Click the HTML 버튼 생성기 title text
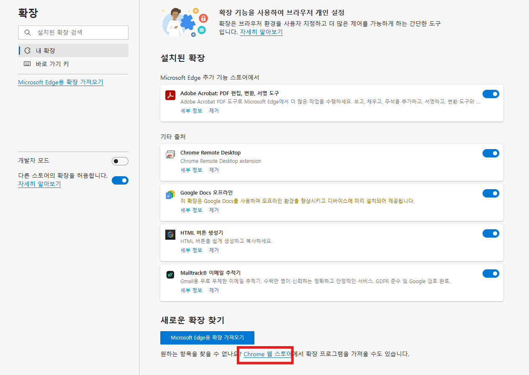The width and height of the screenshot is (529, 375). coord(202,233)
